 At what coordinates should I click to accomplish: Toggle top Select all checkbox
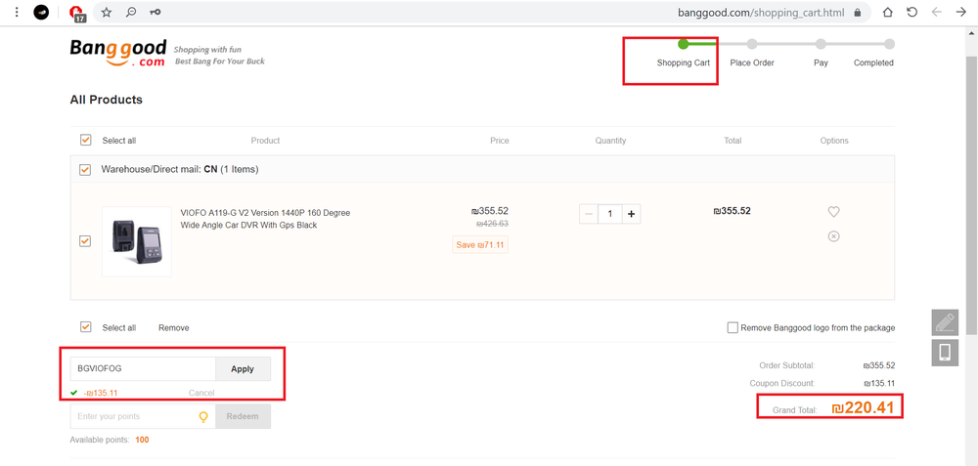click(x=85, y=140)
